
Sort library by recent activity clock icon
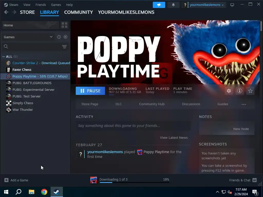coord(59,37)
